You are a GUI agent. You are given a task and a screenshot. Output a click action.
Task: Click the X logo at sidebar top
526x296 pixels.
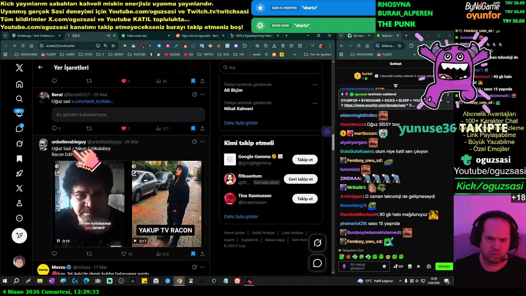[19, 68]
